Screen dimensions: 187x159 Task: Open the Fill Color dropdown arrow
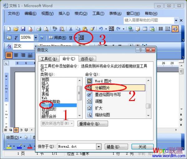pyautogui.click(x=14, y=146)
